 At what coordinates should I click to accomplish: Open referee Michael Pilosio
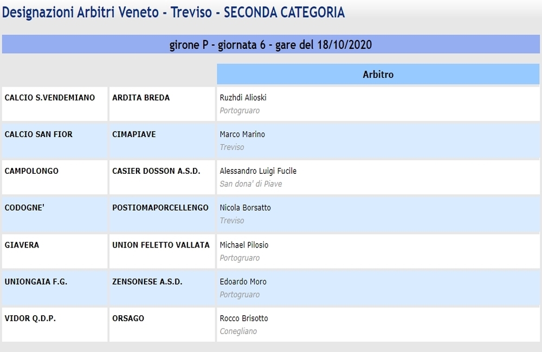244,245
